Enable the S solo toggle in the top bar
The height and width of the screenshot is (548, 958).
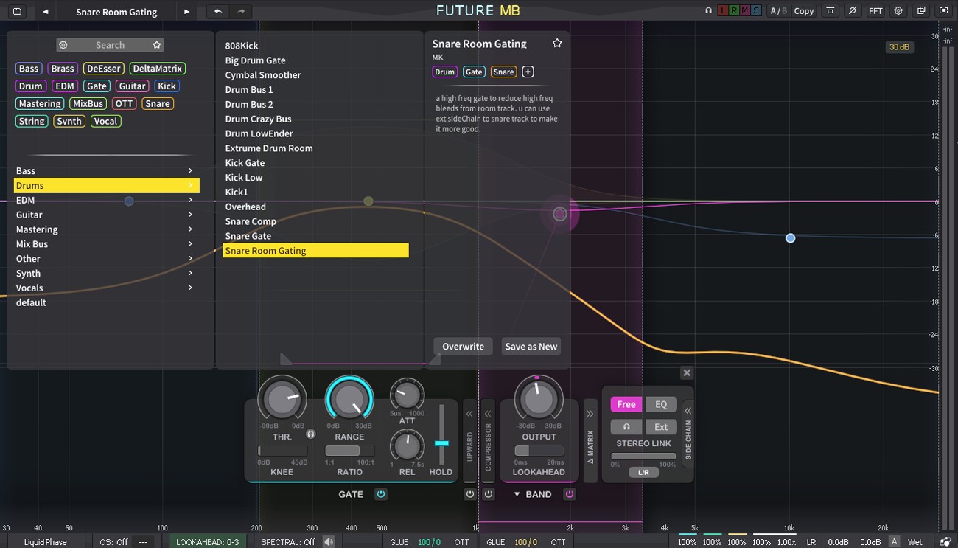756,10
